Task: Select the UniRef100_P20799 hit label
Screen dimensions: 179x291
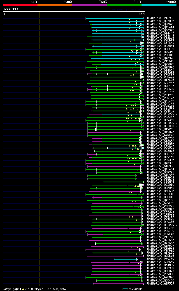Action: (x=161, y=231)
